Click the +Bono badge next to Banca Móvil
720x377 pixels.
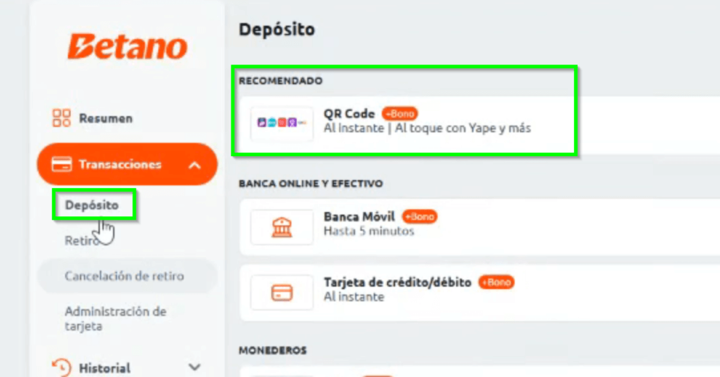419,216
